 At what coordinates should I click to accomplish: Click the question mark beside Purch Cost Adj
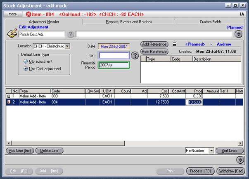point(71,34)
